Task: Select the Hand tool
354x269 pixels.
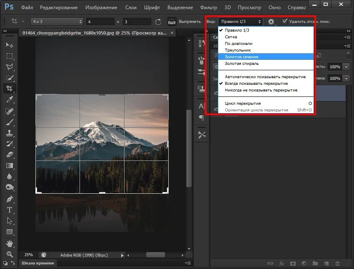Action: (x=10, y=244)
